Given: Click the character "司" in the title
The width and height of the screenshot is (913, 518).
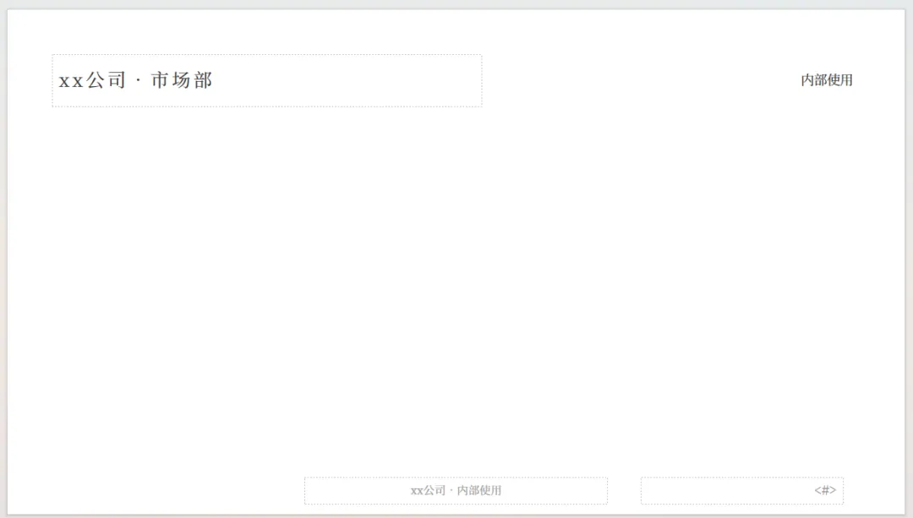Looking at the screenshot, I should point(117,80).
